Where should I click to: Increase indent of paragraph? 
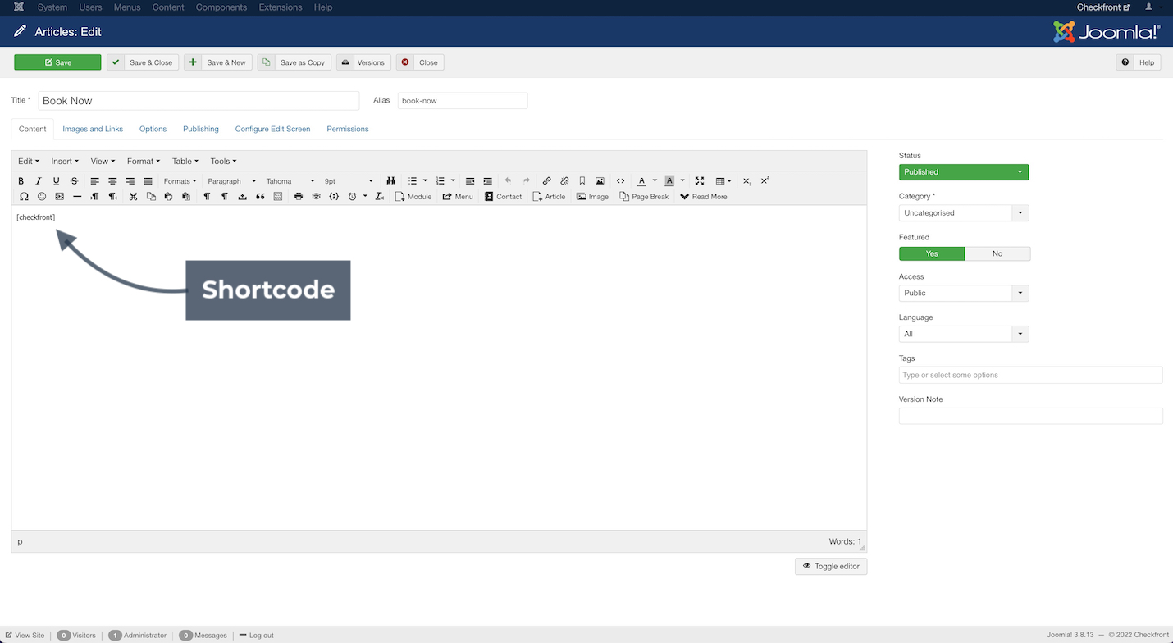click(488, 181)
